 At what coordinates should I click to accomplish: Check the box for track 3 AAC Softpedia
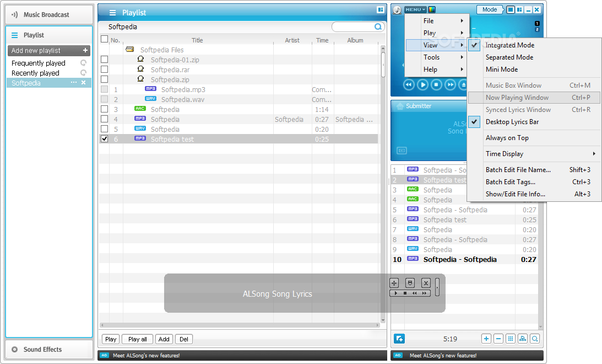pyautogui.click(x=105, y=109)
